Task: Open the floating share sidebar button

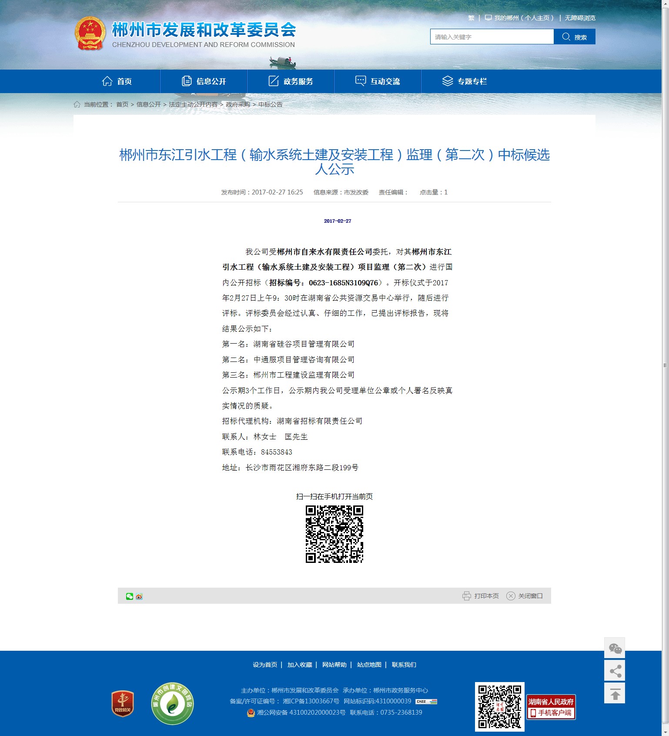Action: coord(615,671)
